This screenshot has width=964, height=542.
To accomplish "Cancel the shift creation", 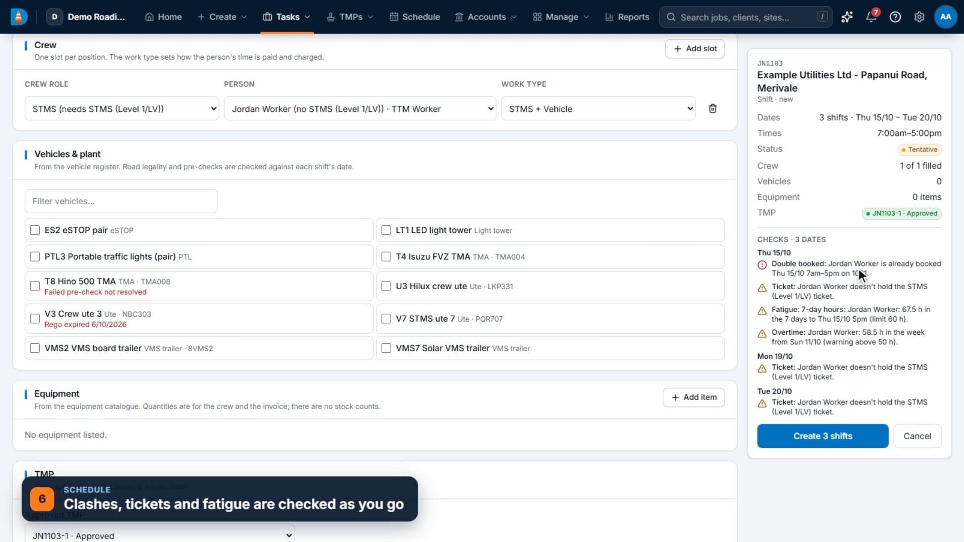I will [x=917, y=436].
